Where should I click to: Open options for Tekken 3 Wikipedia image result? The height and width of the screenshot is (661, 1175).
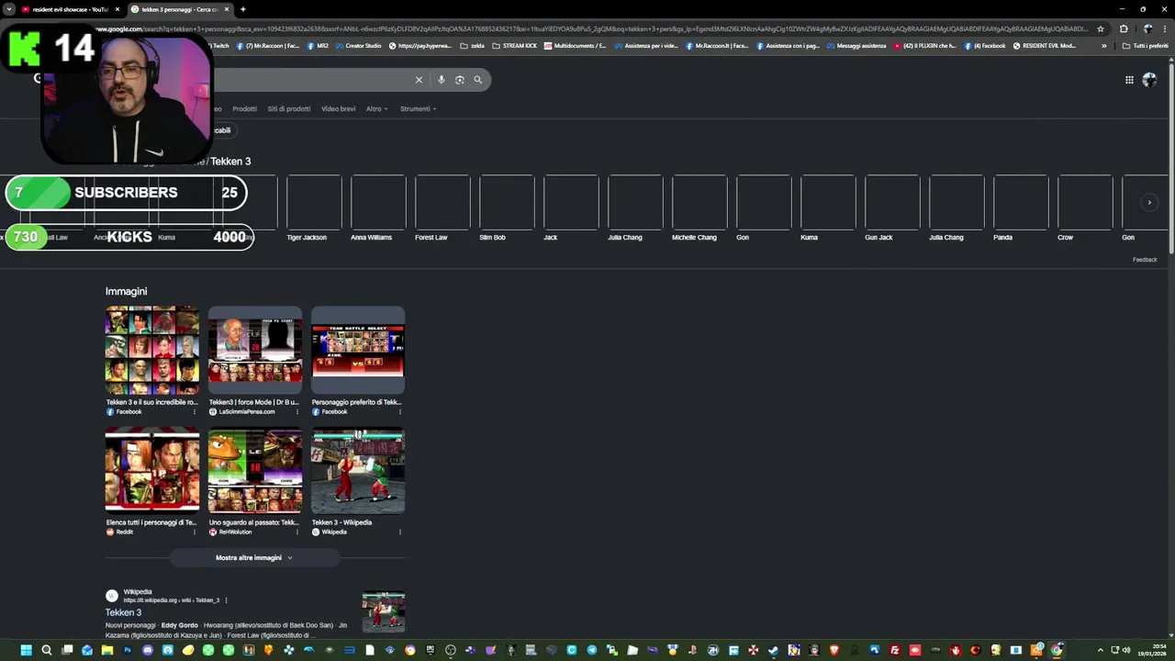click(399, 532)
